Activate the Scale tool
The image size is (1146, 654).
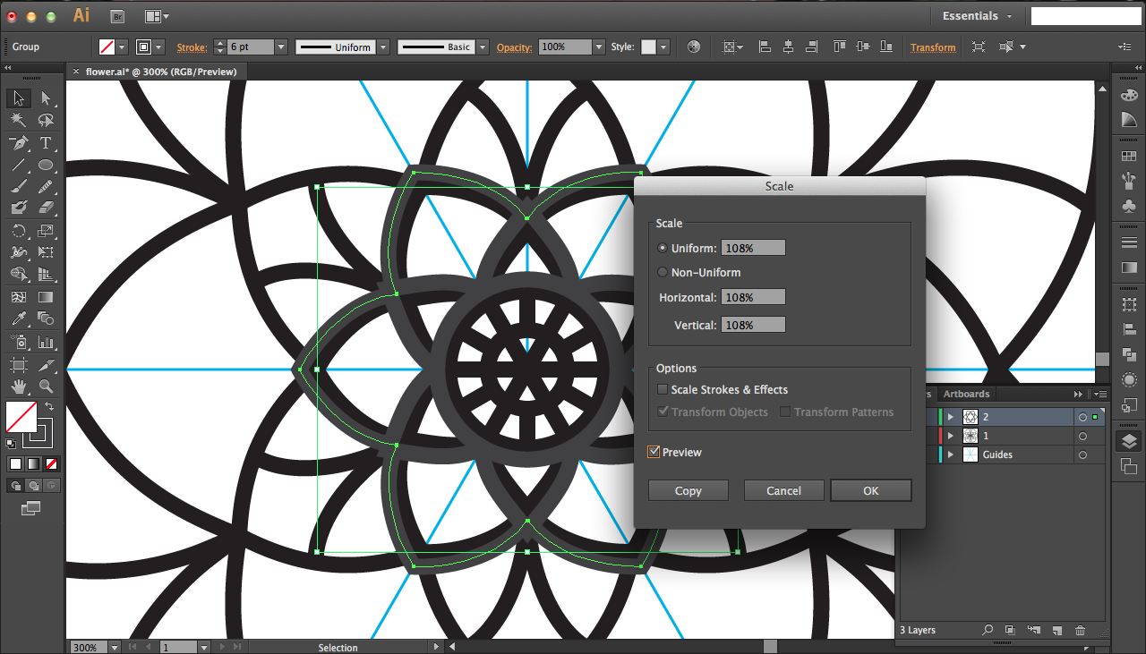coord(46,231)
